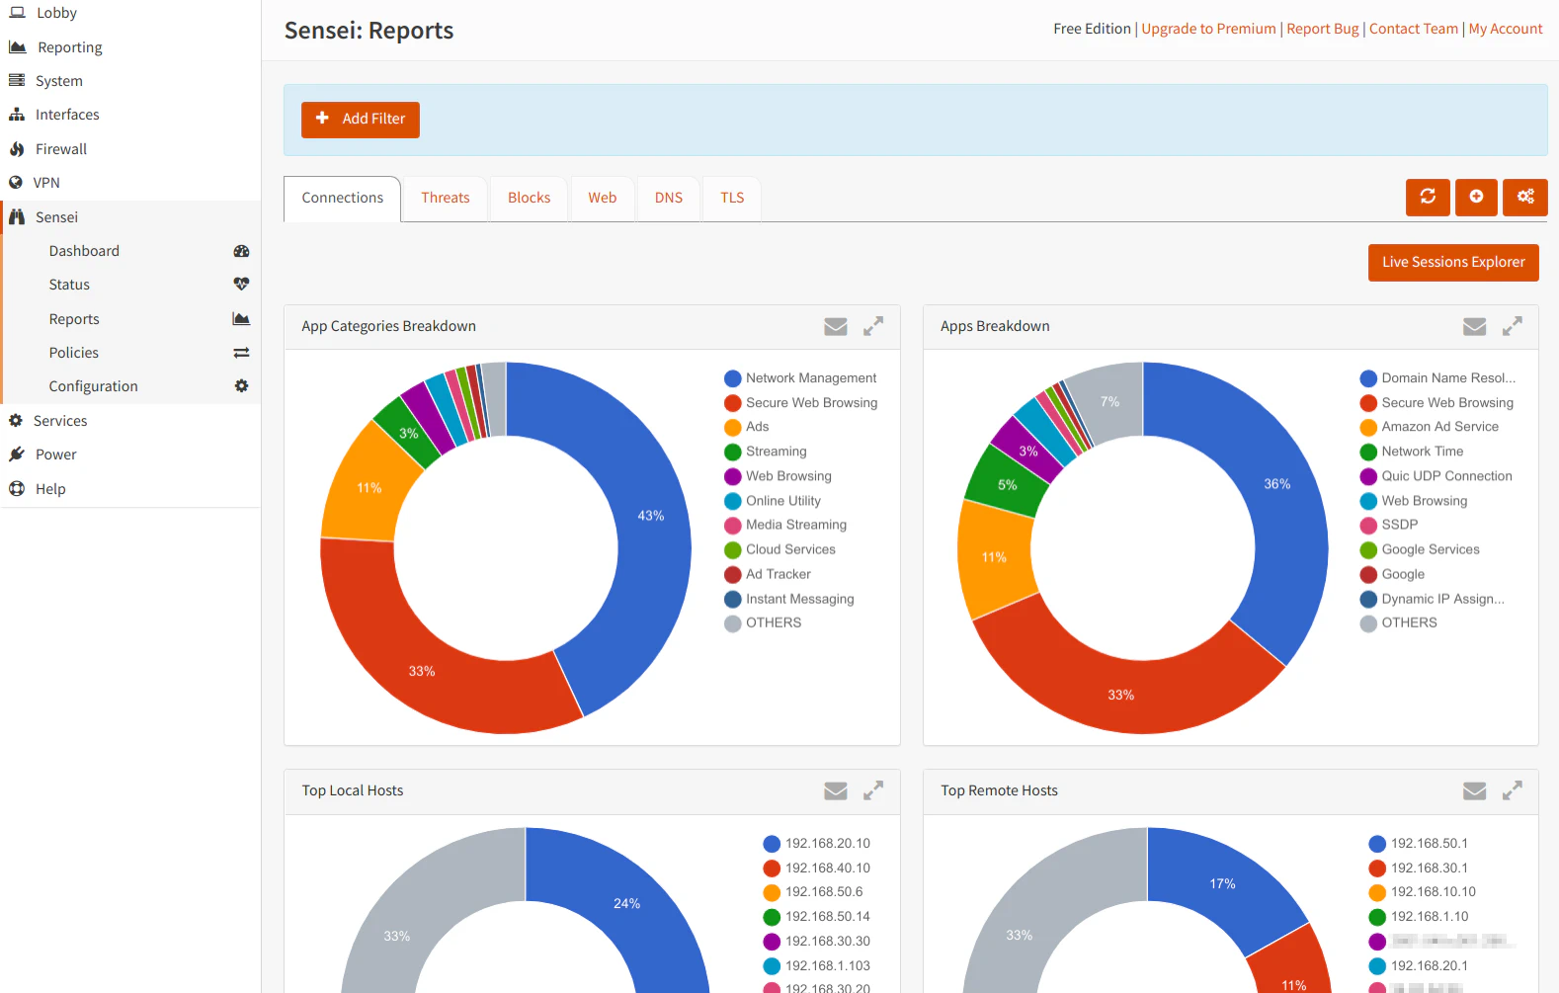Screen dimensions: 1559x993
Task: Toggle Amazon Ad Service legend swatch
Action: (x=1368, y=427)
